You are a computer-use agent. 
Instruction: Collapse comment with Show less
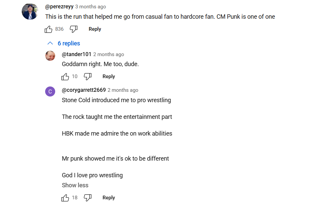75,185
